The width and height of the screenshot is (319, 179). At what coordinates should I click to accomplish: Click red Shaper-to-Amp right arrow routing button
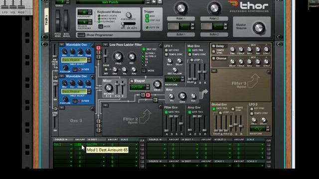[148, 95]
